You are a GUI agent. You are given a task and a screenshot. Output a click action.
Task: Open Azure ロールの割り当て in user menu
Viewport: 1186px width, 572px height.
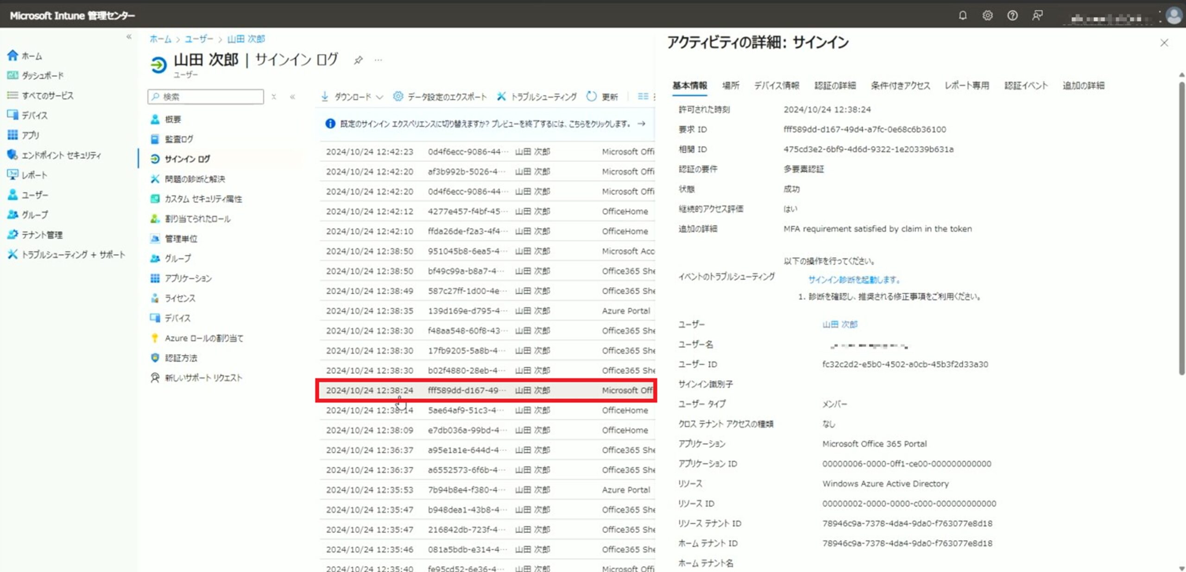(197, 338)
